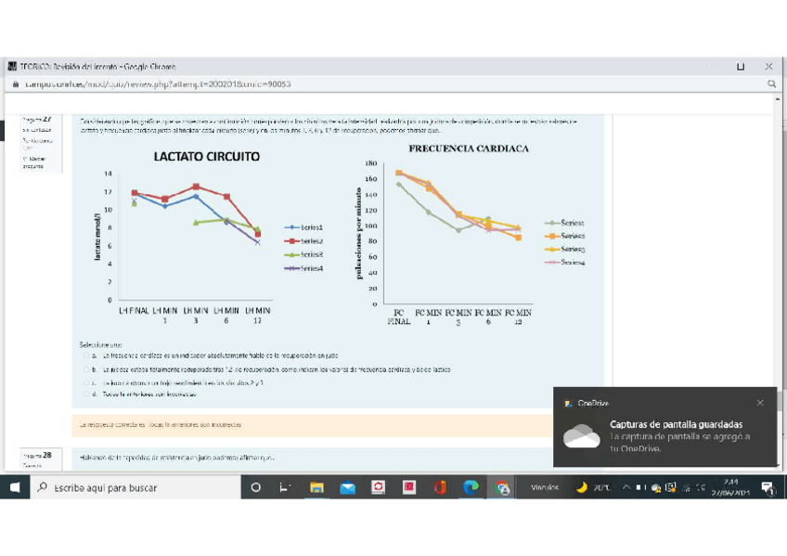Select radio option b about judoca recuperado
Viewport: 787px width, 556px height.
tap(86, 369)
